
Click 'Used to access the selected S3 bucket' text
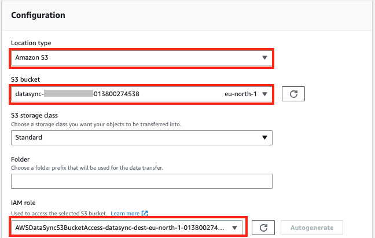[59, 213]
